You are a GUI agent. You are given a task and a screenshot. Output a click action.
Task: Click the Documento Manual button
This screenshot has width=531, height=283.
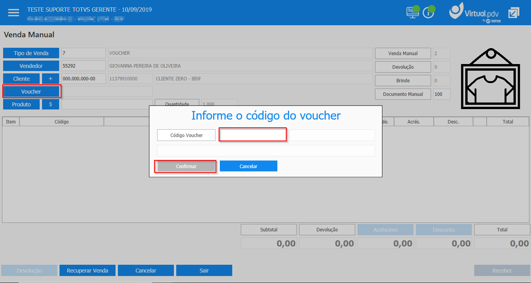coord(403,94)
